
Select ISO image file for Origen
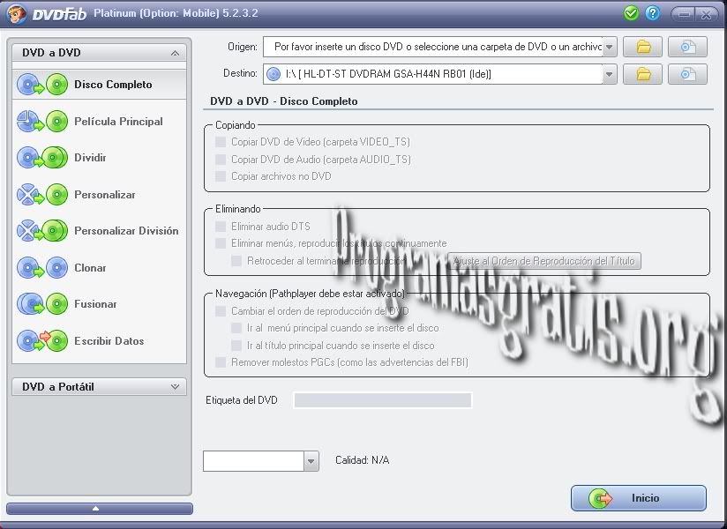point(687,47)
